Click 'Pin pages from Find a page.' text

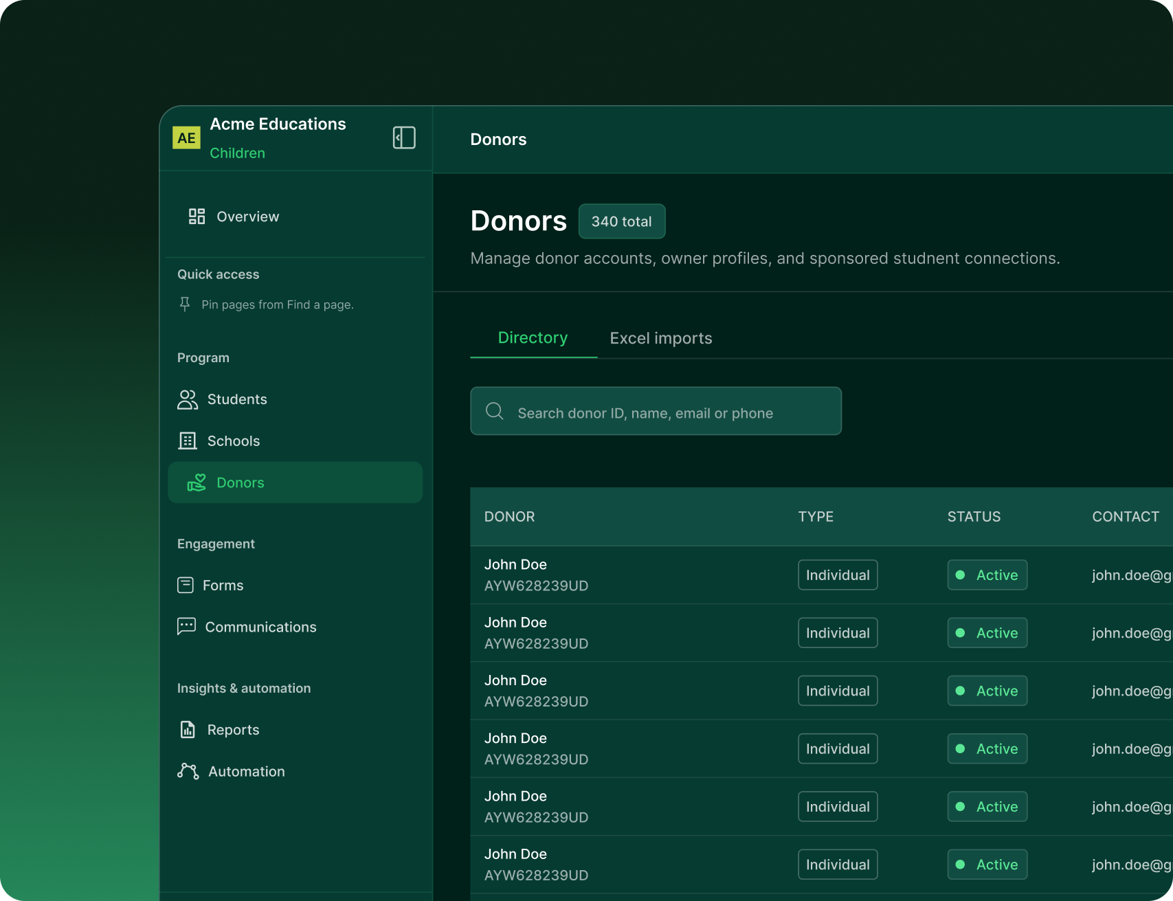click(278, 304)
